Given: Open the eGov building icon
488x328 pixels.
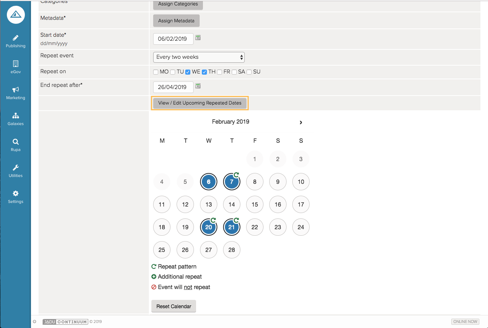Looking at the screenshot, I should pyautogui.click(x=15, y=64).
